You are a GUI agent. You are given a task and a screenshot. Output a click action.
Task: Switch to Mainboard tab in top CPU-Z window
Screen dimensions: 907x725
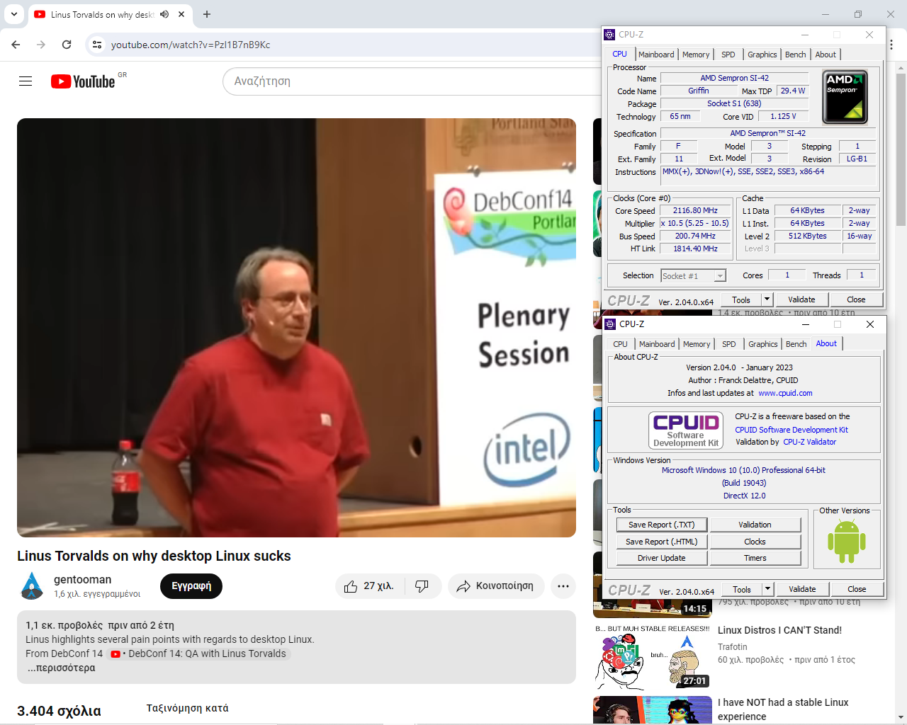click(x=656, y=55)
